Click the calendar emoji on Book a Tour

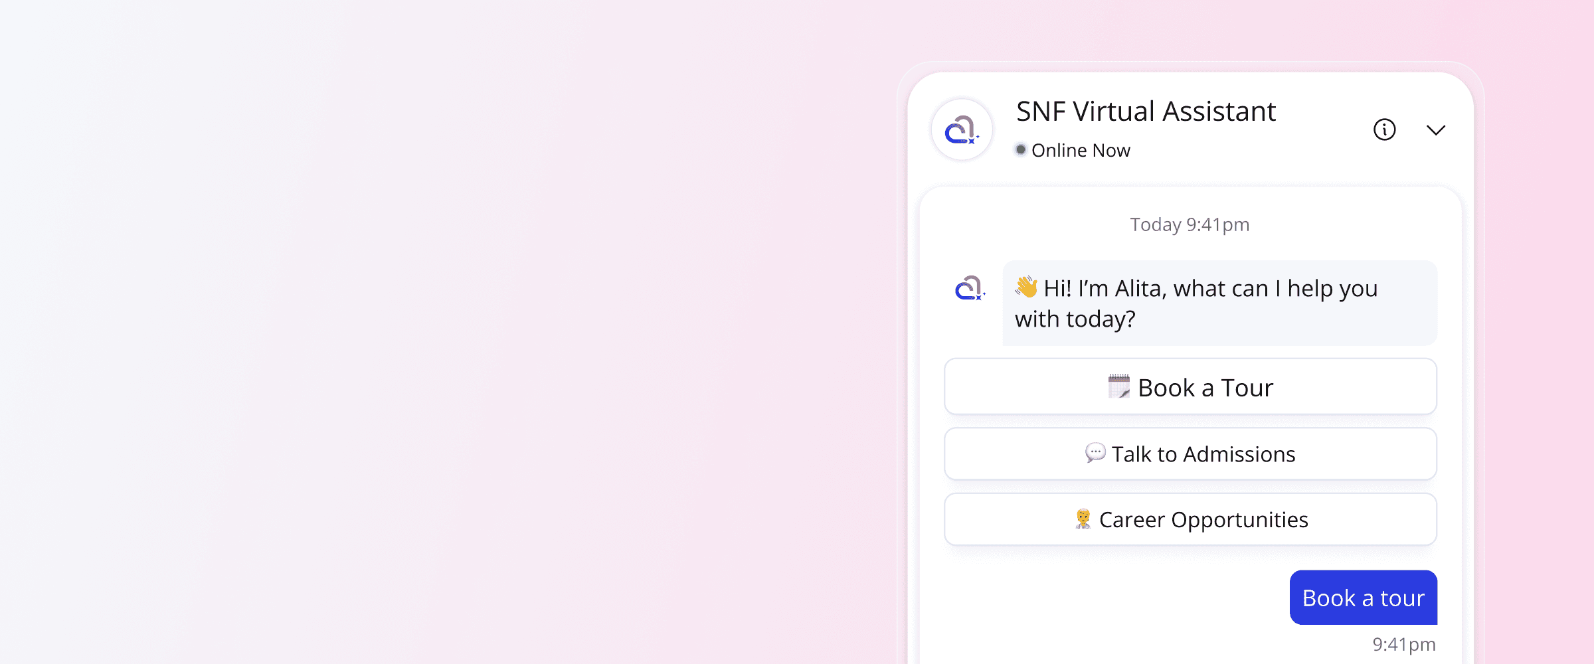tap(1119, 386)
